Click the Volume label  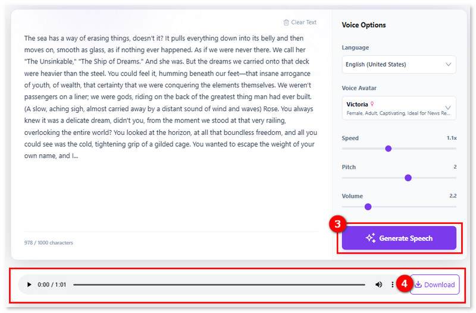pos(352,197)
